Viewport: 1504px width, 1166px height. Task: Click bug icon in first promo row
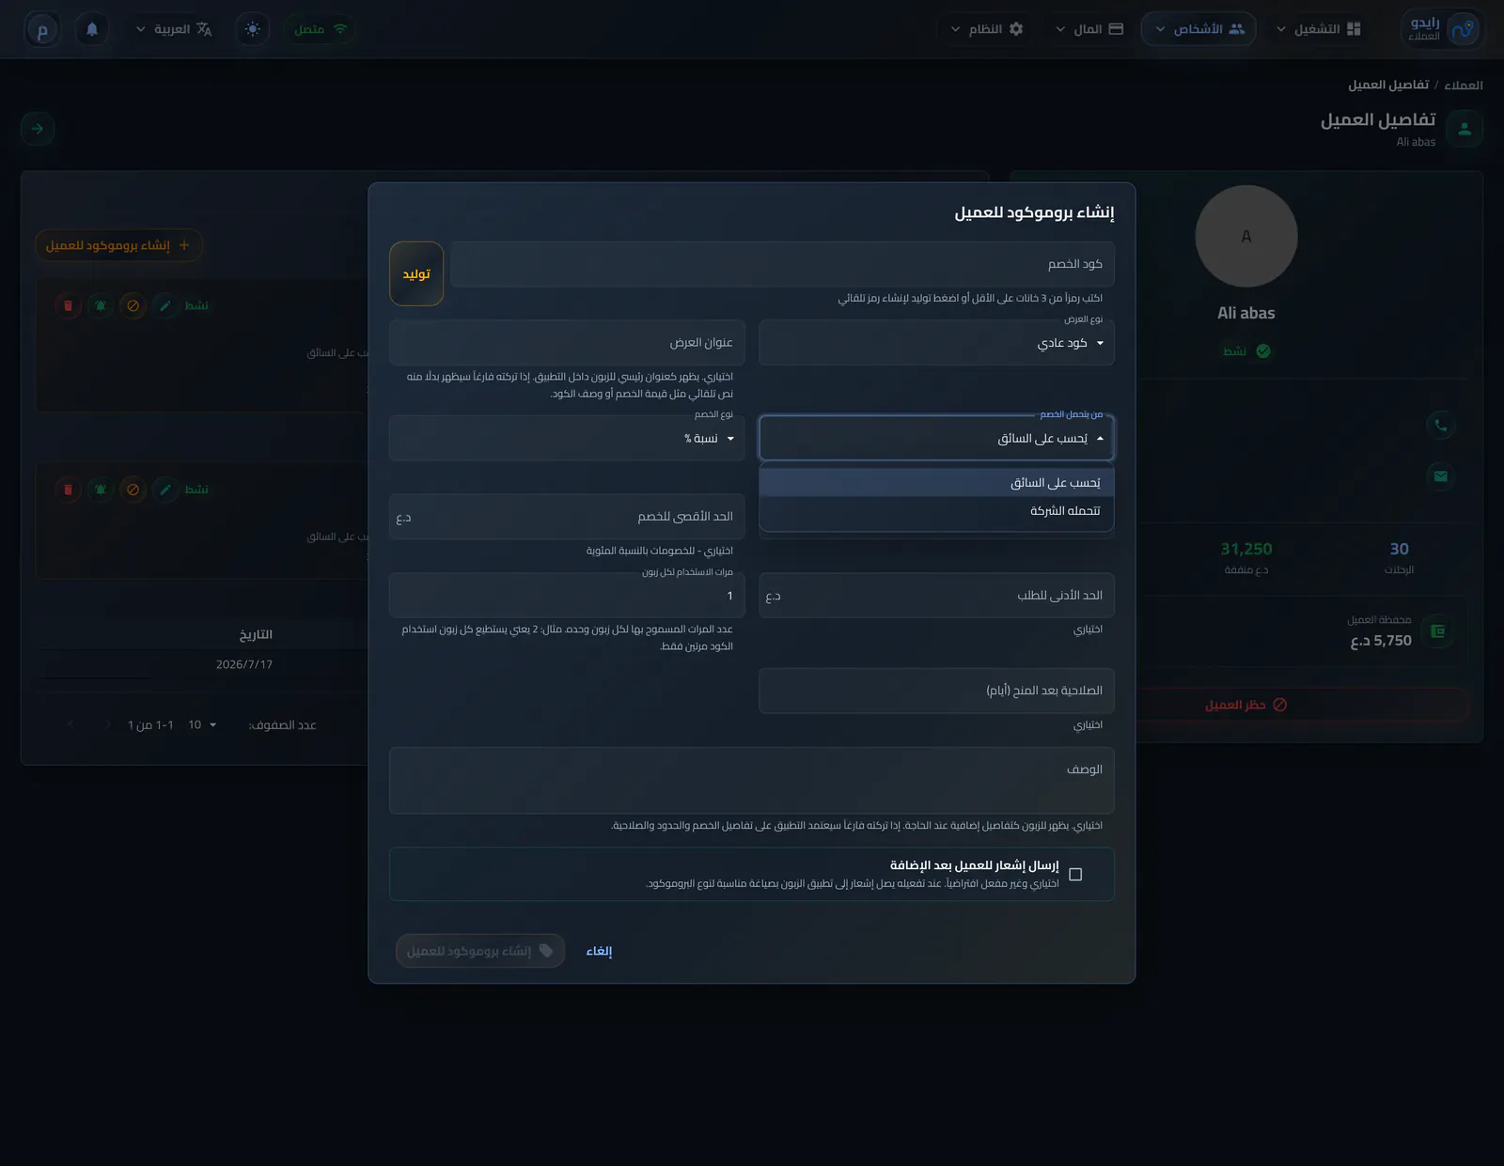pyautogui.click(x=101, y=305)
